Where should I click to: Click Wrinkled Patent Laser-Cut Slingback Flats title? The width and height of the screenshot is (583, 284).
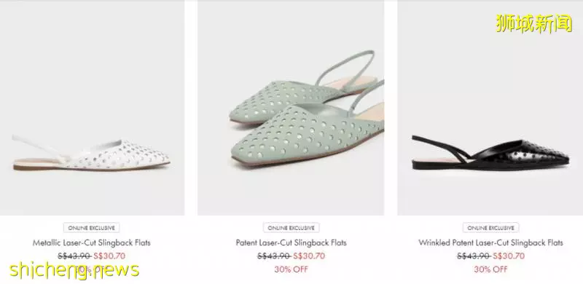(490, 242)
